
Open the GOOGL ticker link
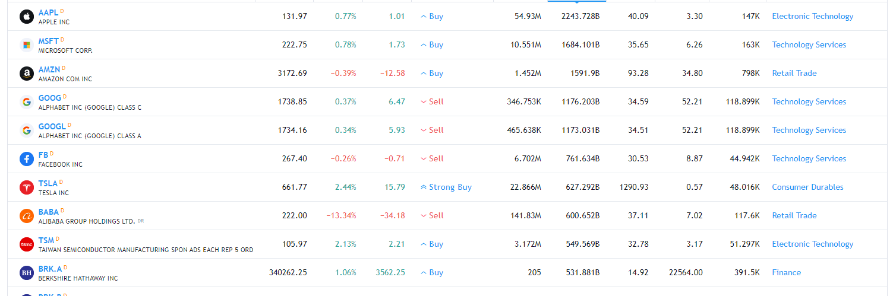(52, 126)
